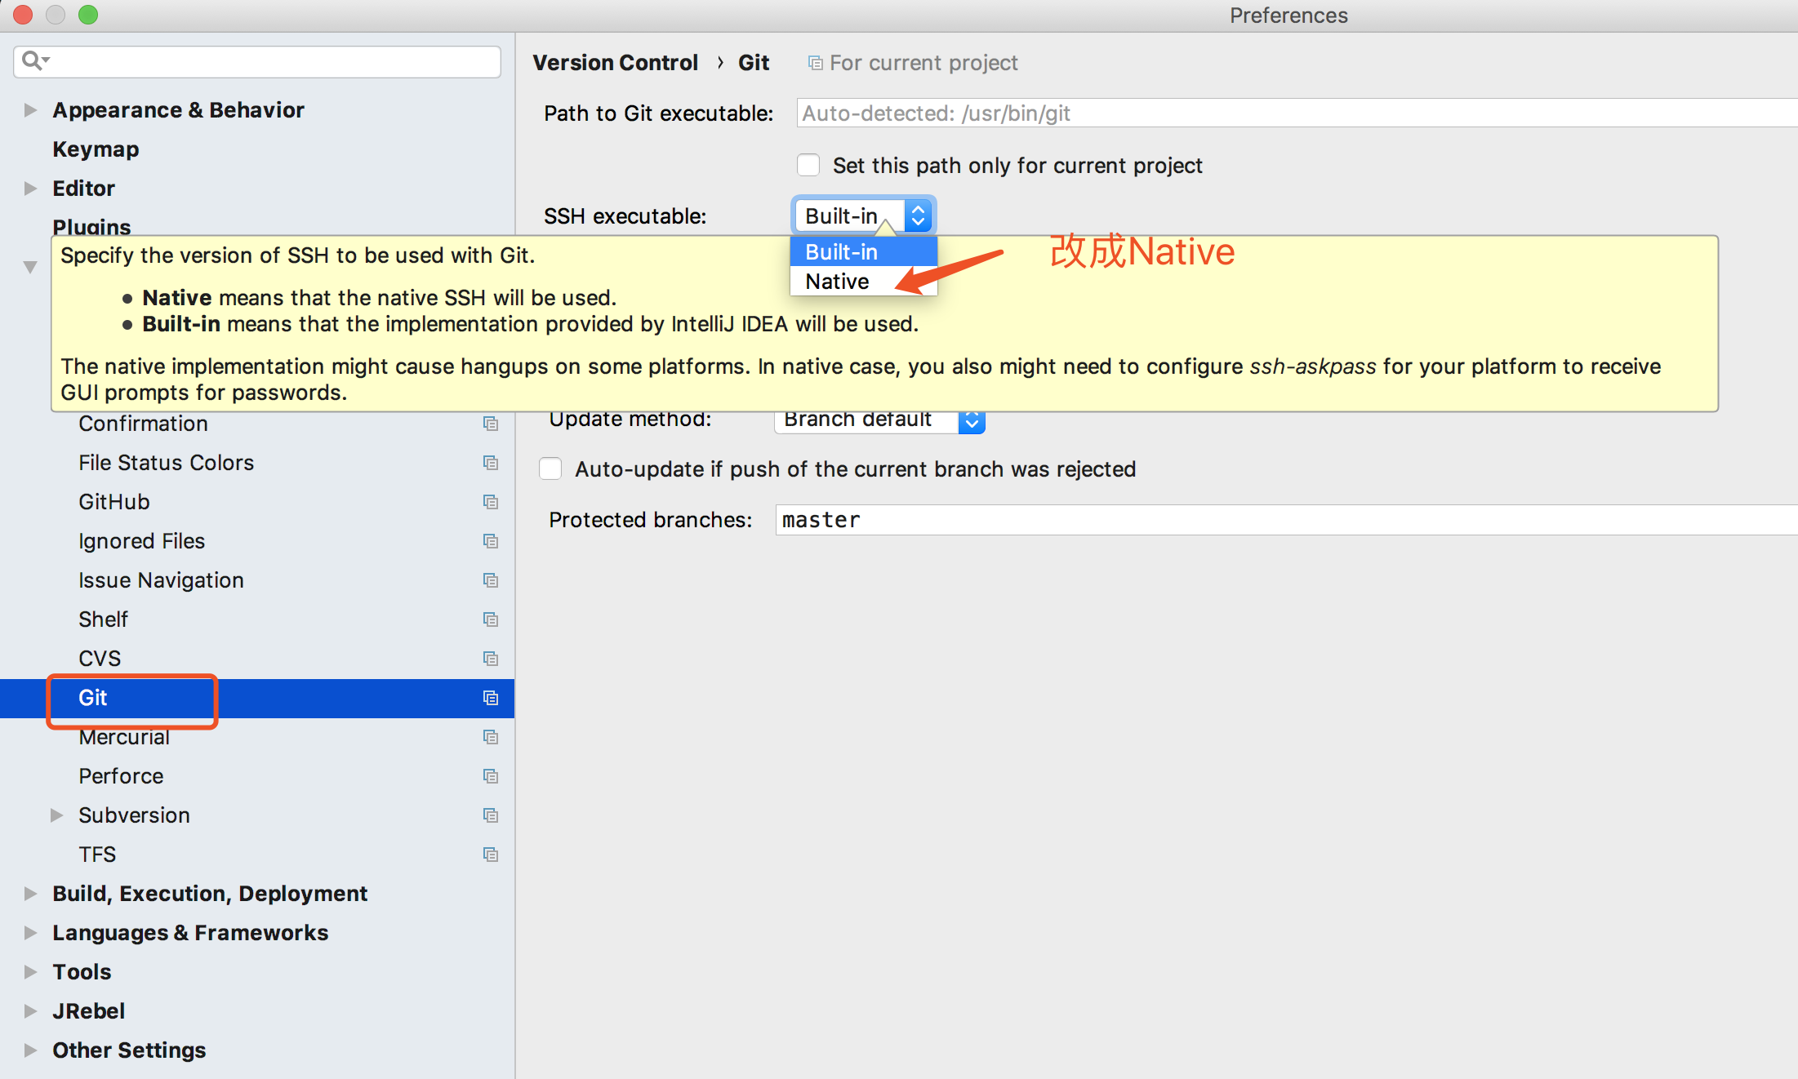Click the project-level icon beside Ignored Files
The width and height of the screenshot is (1798, 1079).
click(491, 541)
